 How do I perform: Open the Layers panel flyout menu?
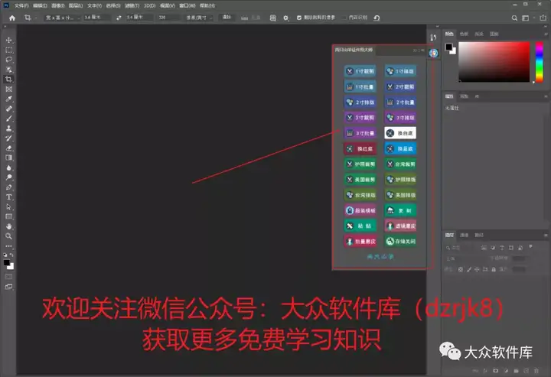pos(546,236)
